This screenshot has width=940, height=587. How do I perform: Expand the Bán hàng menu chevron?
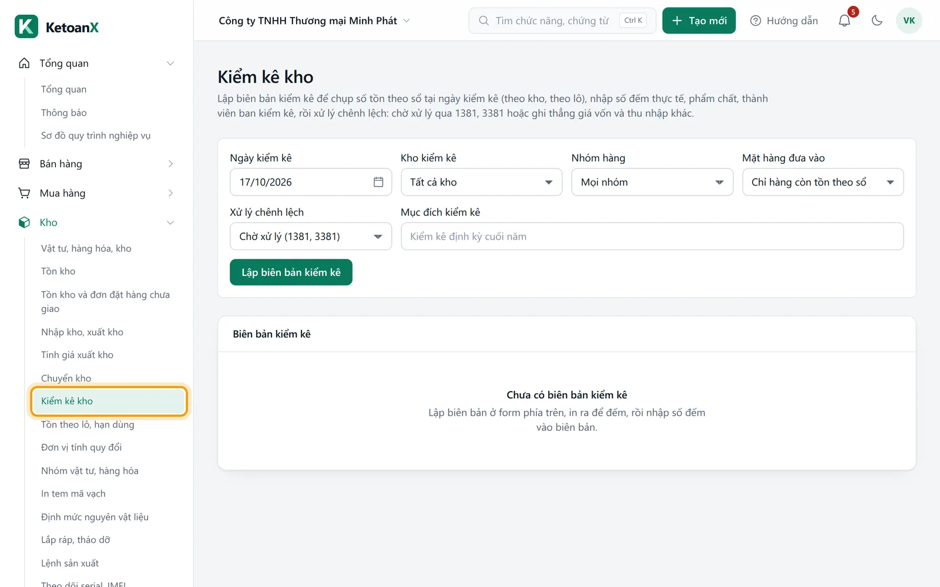coord(170,164)
